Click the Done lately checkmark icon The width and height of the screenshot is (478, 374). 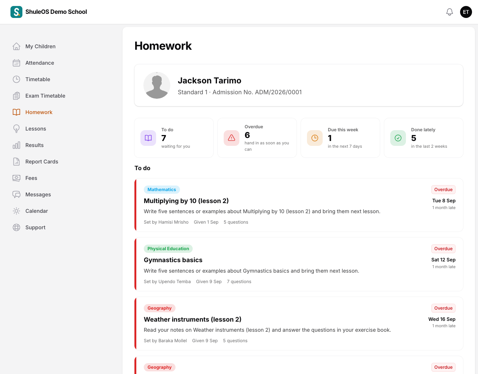pyautogui.click(x=398, y=138)
